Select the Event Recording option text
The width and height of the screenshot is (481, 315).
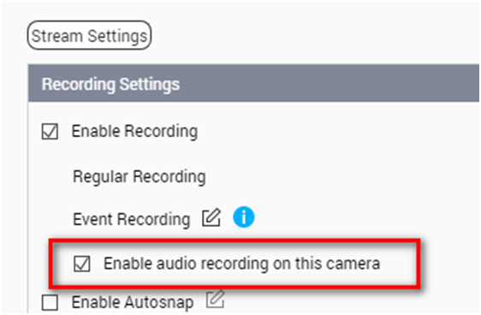coord(132,219)
